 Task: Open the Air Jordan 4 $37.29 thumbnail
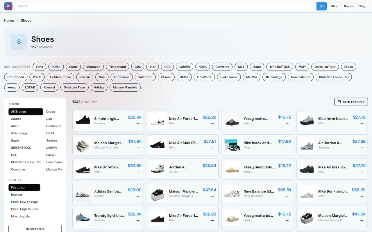(x=307, y=145)
